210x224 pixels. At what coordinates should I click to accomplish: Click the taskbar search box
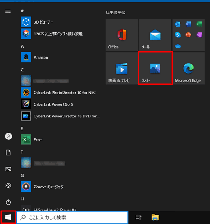pyautogui.click(x=72, y=217)
